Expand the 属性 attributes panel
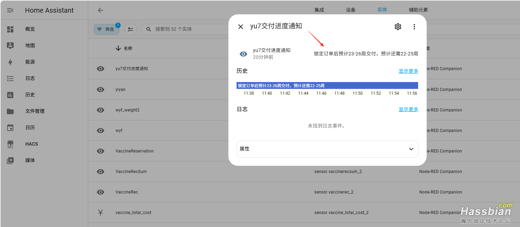The height and width of the screenshot is (227, 520). click(328, 149)
